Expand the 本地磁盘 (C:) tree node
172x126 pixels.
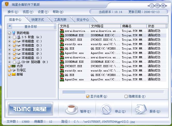point(9,41)
